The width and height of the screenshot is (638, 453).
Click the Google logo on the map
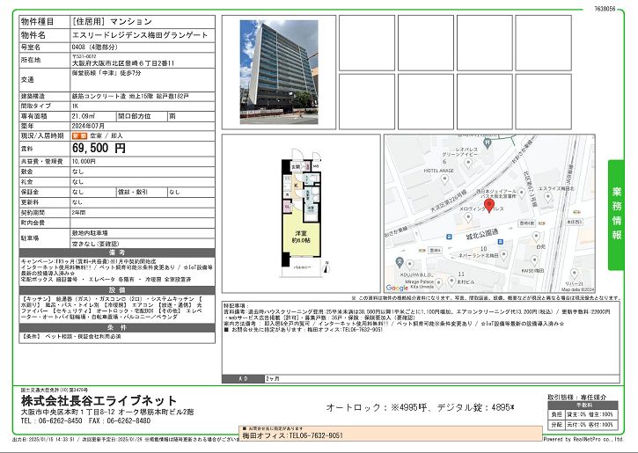(x=397, y=288)
